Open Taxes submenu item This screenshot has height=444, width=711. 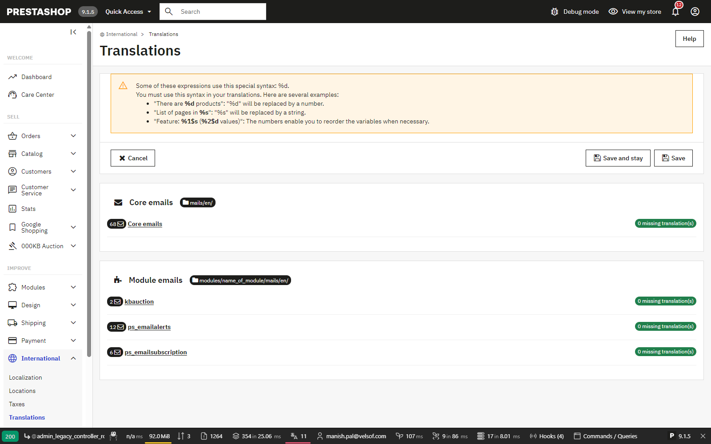point(17,404)
